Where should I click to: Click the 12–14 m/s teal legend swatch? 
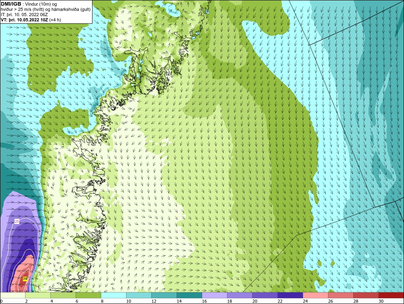(x=164, y=295)
